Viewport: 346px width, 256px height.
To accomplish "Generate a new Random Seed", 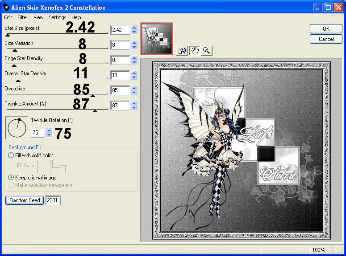I will [25, 200].
